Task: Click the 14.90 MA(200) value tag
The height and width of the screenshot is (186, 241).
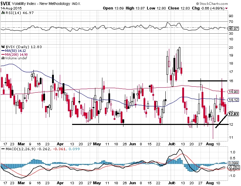Action: point(233,92)
